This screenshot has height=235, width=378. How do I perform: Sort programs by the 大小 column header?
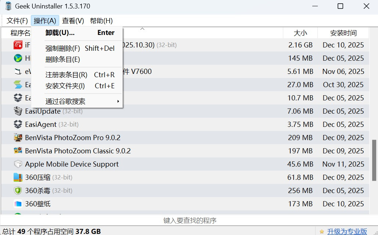coord(300,33)
